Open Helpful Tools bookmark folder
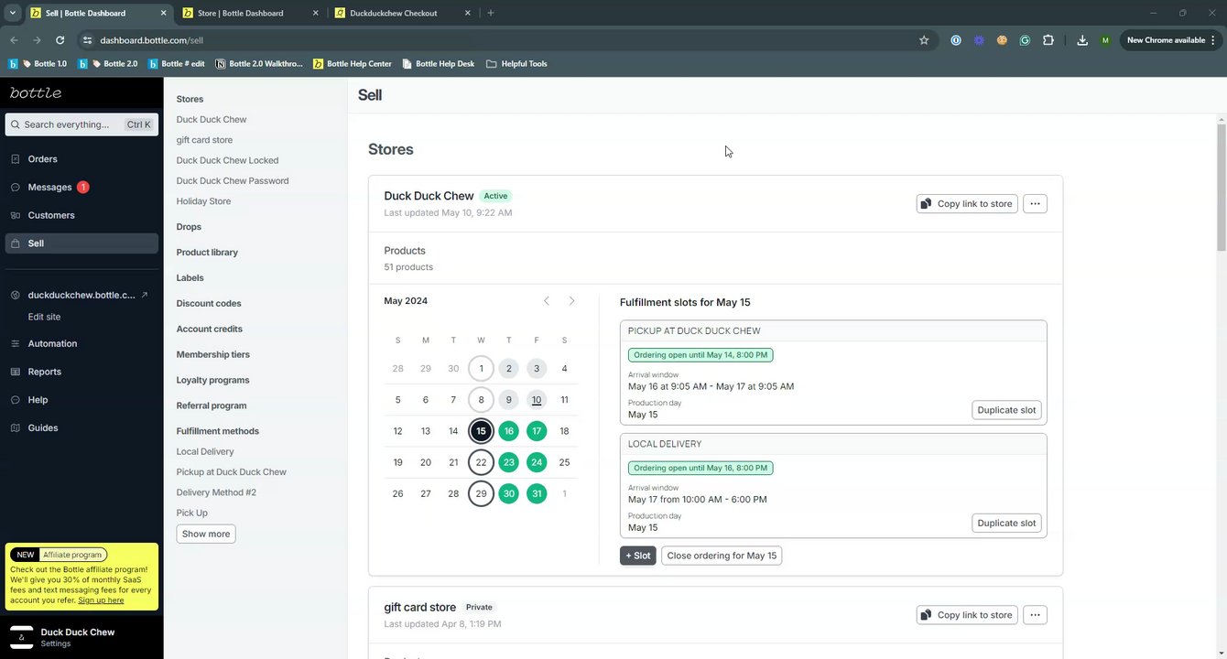This screenshot has width=1227, height=659. pyautogui.click(x=517, y=64)
